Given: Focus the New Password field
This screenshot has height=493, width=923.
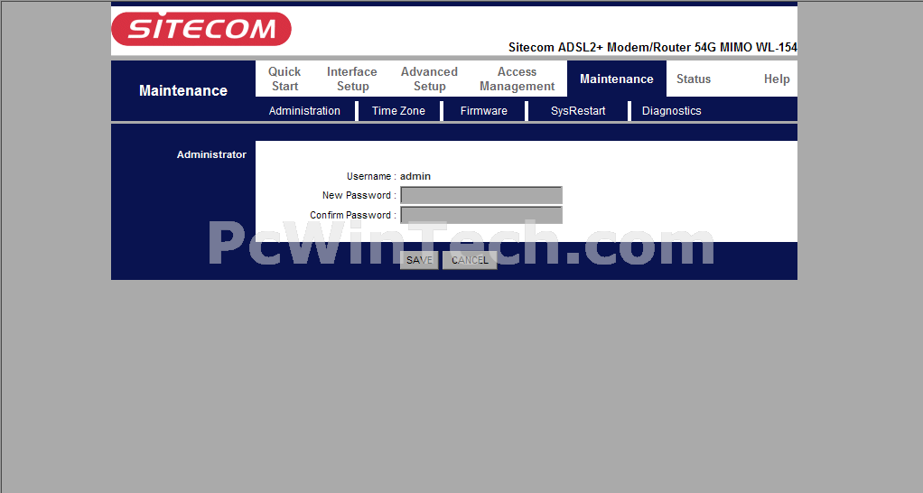Looking at the screenshot, I should (481, 195).
